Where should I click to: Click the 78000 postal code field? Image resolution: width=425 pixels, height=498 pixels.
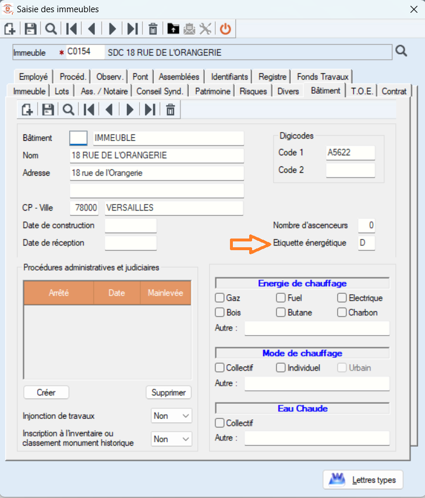84,208
